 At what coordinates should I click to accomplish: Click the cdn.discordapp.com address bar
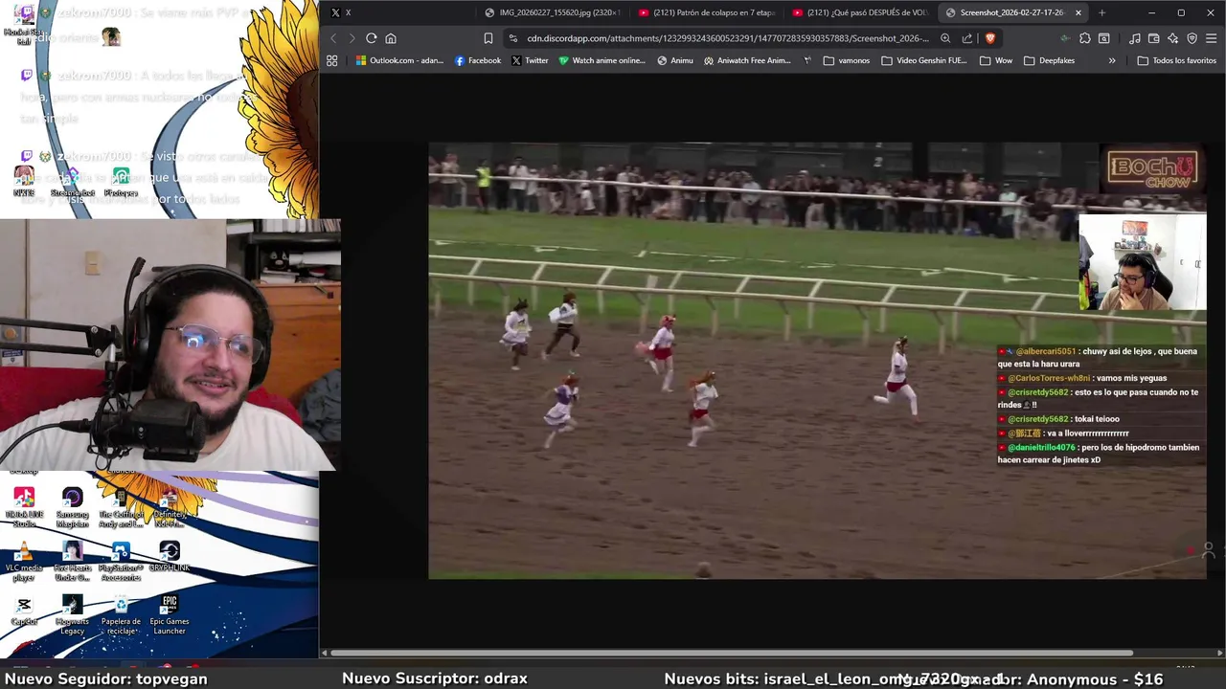coord(728,38)
